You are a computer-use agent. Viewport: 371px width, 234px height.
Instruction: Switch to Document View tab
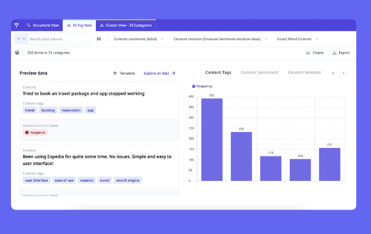(43, 25)
